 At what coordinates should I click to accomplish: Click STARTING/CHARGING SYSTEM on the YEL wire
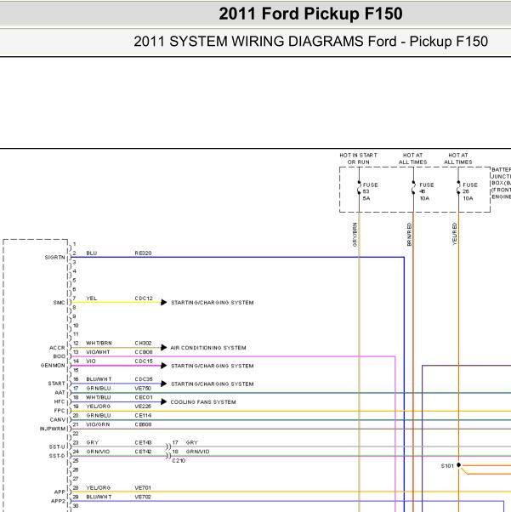click(213, 303)
